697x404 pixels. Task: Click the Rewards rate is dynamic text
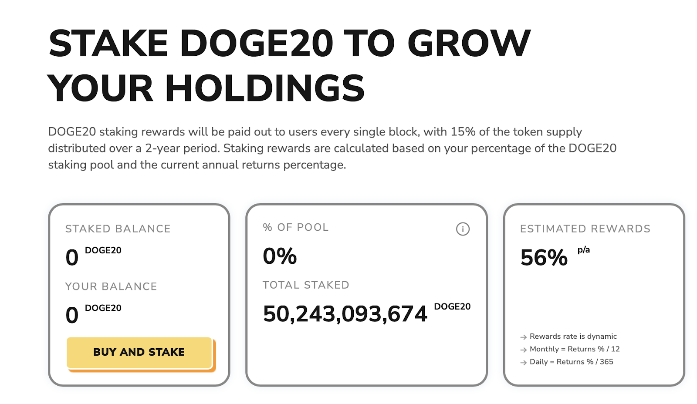[573, 337]
